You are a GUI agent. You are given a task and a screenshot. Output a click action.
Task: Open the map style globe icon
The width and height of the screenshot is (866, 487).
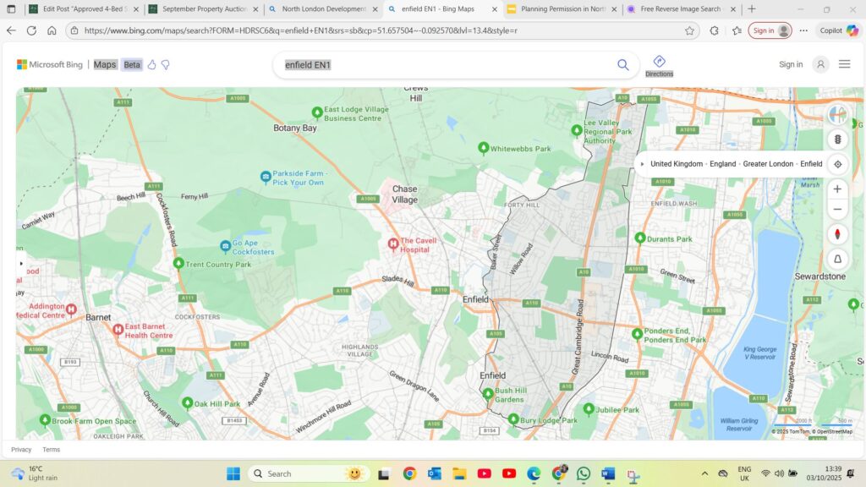837,114
